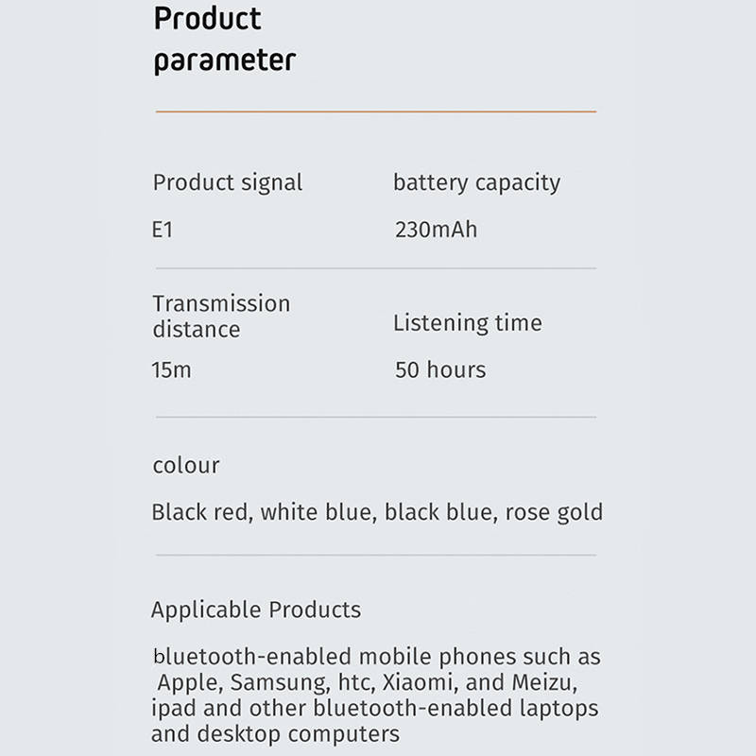Select the Product signal label
The width and height of the screenshot is (756, 756).
click(x=228, y=182)
